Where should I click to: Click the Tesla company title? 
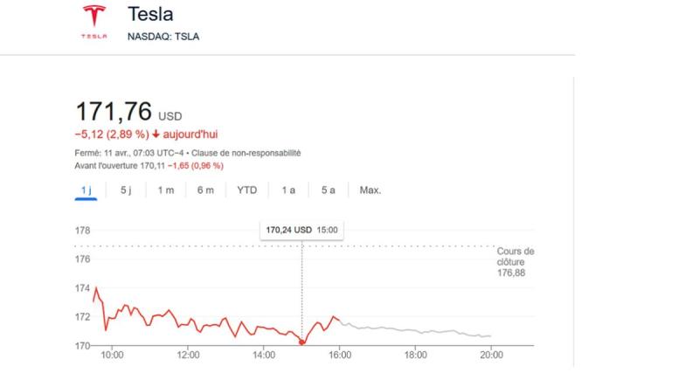[x=149, y=15]
